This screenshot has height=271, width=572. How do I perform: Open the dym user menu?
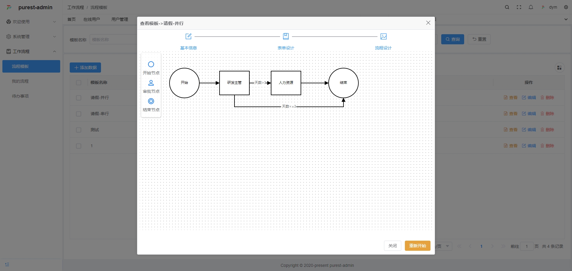click(549, 7)
